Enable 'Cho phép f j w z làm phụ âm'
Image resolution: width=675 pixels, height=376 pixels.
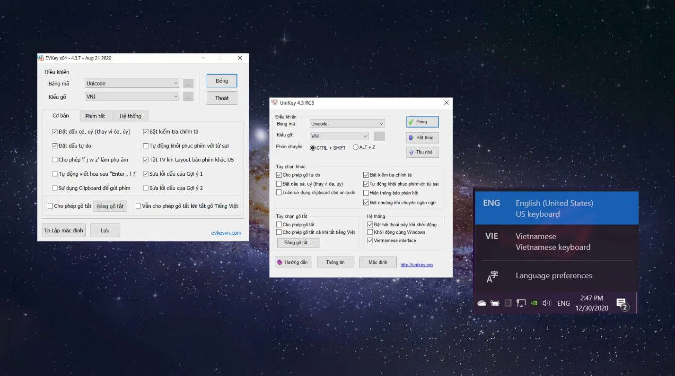55,160
